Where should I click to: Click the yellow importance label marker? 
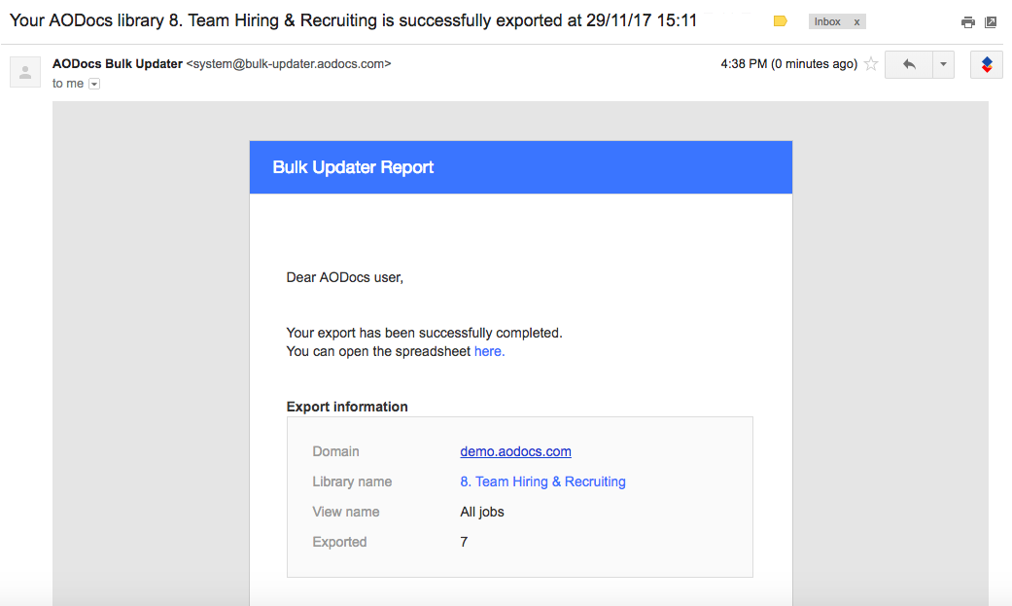pyautogui.click(x=781, y=21)
